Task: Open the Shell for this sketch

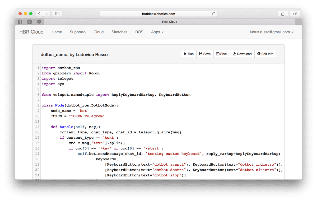Action: point(221,54)
